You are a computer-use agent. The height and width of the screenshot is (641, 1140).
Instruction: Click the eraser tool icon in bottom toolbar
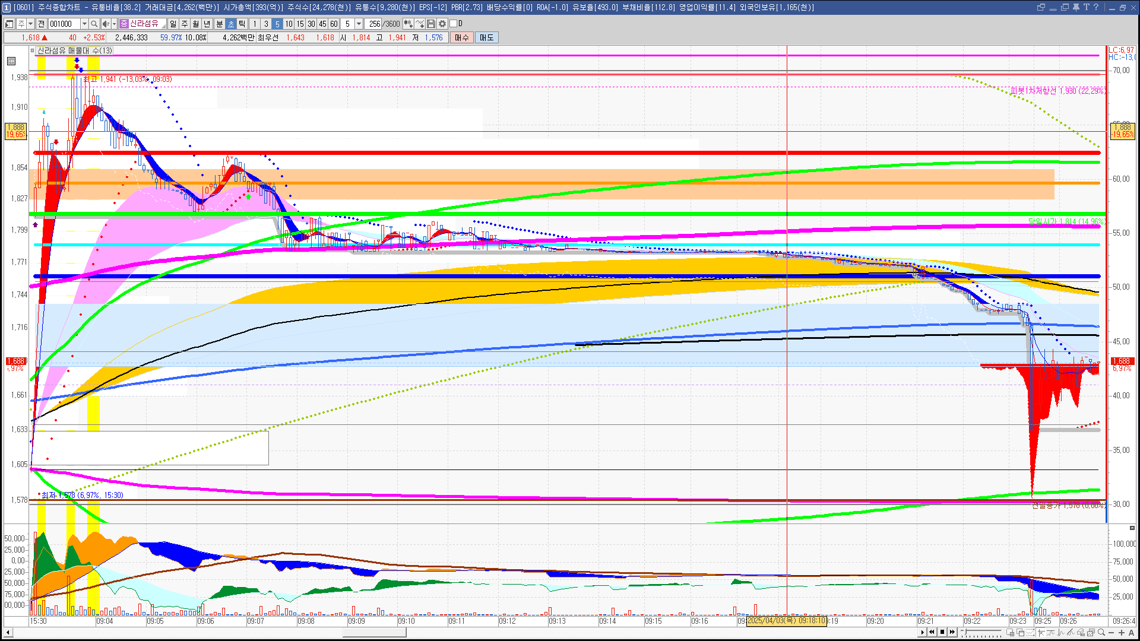[1080, 632]
